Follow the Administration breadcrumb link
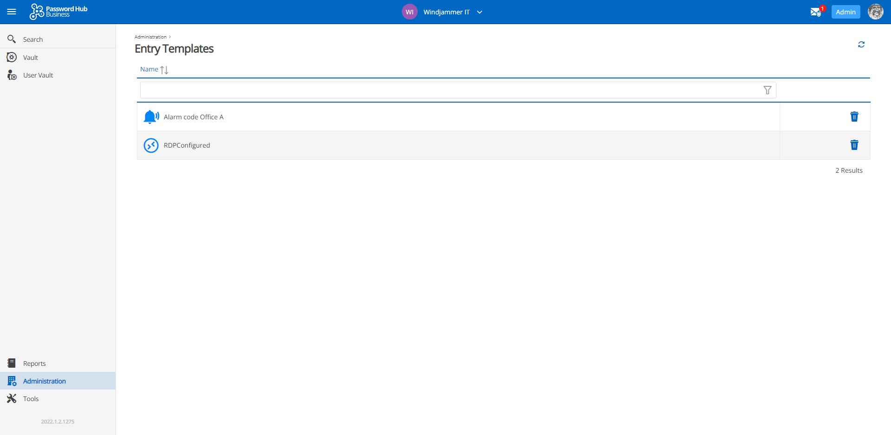Image resolution: width=891 pixels, height=435 pixels. 150,37
